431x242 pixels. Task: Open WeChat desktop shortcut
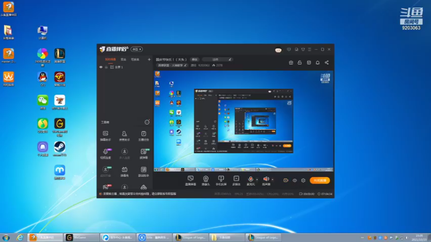click(43, 102)
